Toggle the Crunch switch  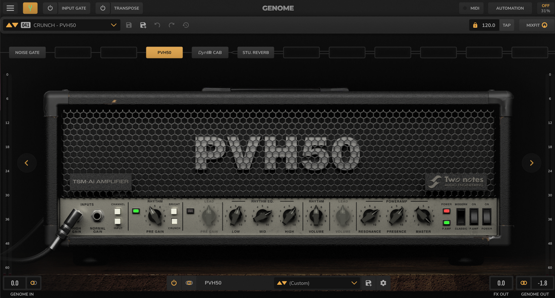174,221
